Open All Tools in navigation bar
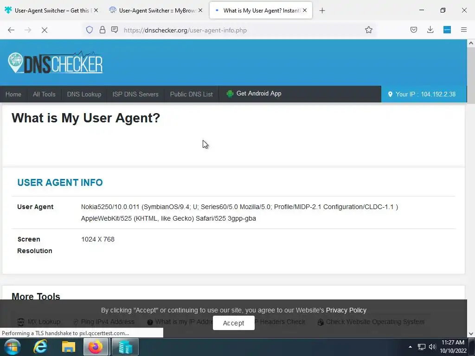Viewport: 475px width, 356px height. (44, 94)
